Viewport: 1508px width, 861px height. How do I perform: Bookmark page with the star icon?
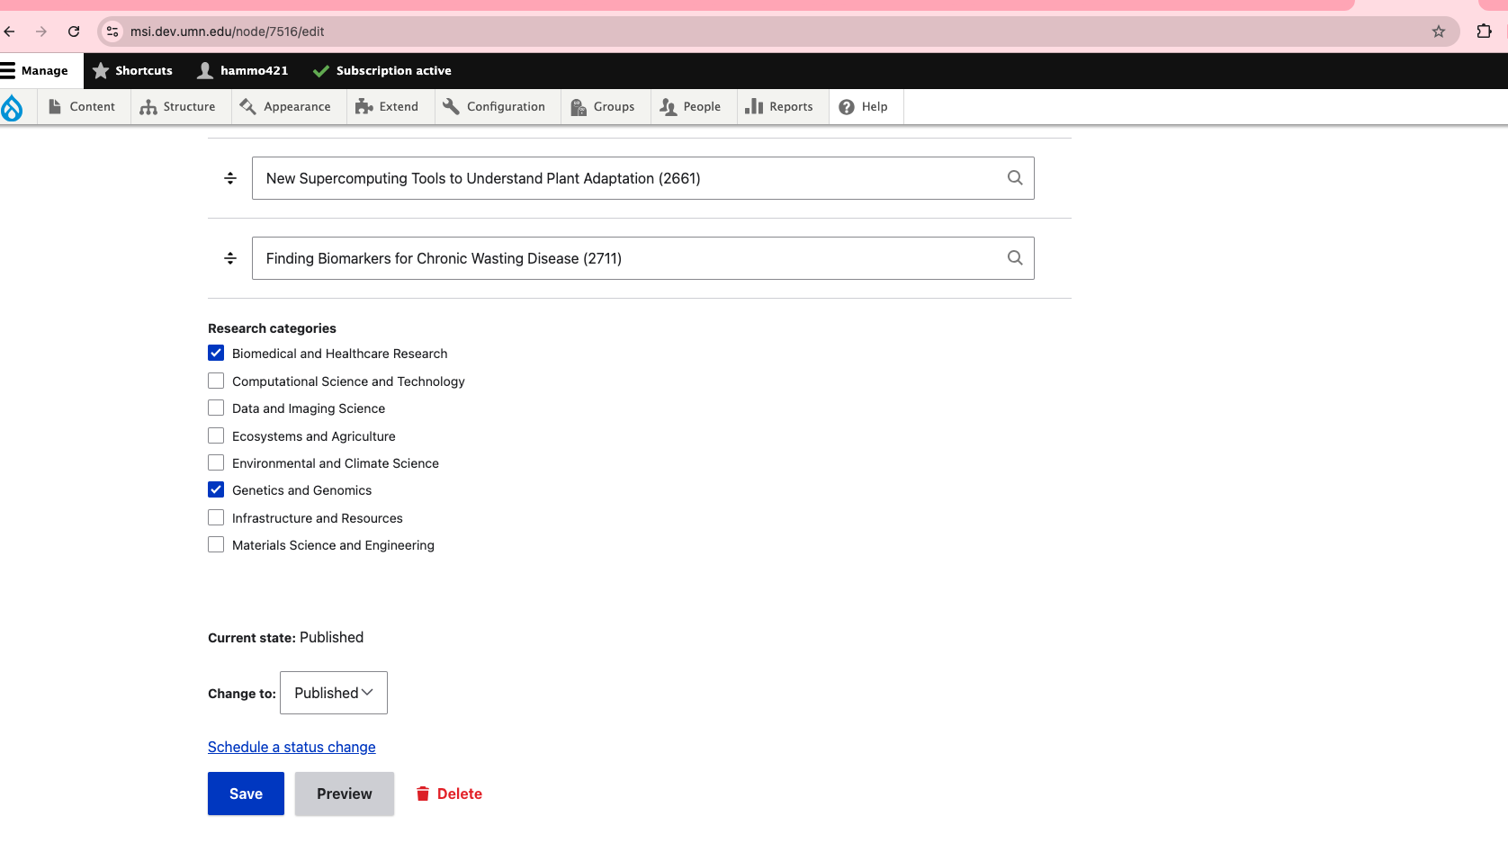coord(1438,31)
